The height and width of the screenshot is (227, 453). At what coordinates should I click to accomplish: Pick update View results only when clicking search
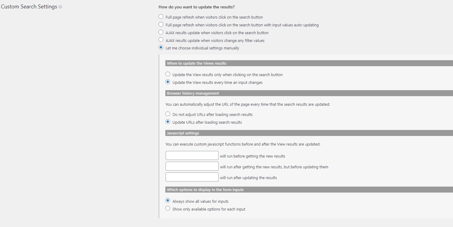click(168, 74)
